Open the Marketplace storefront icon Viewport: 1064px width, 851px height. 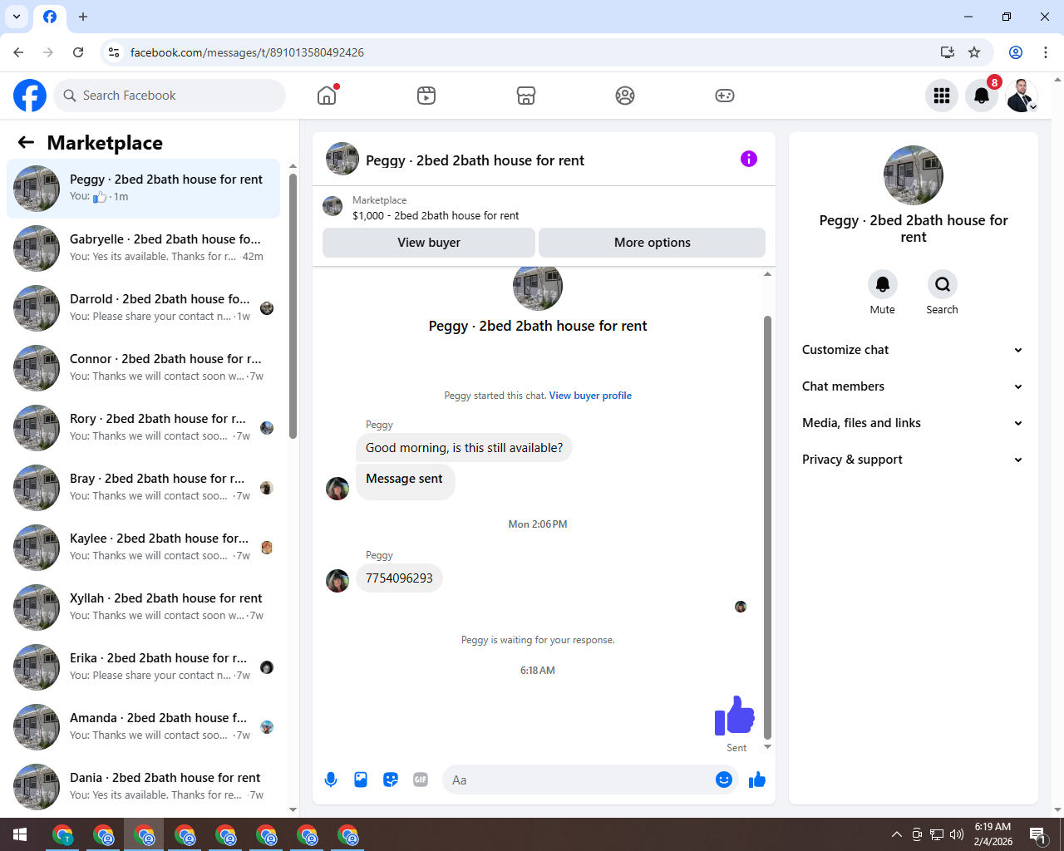click(x=526, y=96)
